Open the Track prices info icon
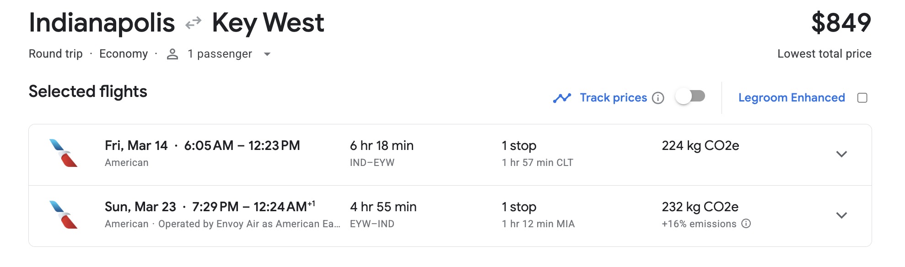 tap(658, 98)
